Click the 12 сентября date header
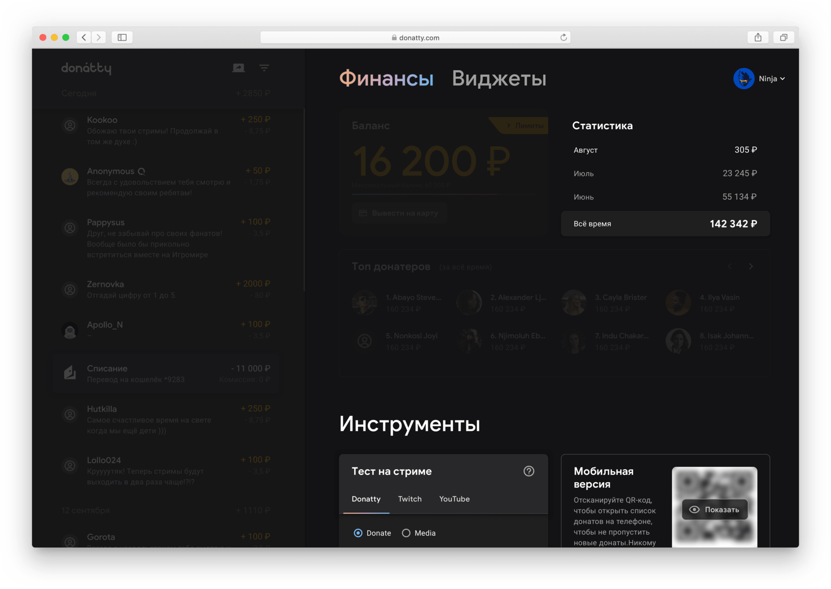This screenshot has height=589, width=831. pos(85,510)
